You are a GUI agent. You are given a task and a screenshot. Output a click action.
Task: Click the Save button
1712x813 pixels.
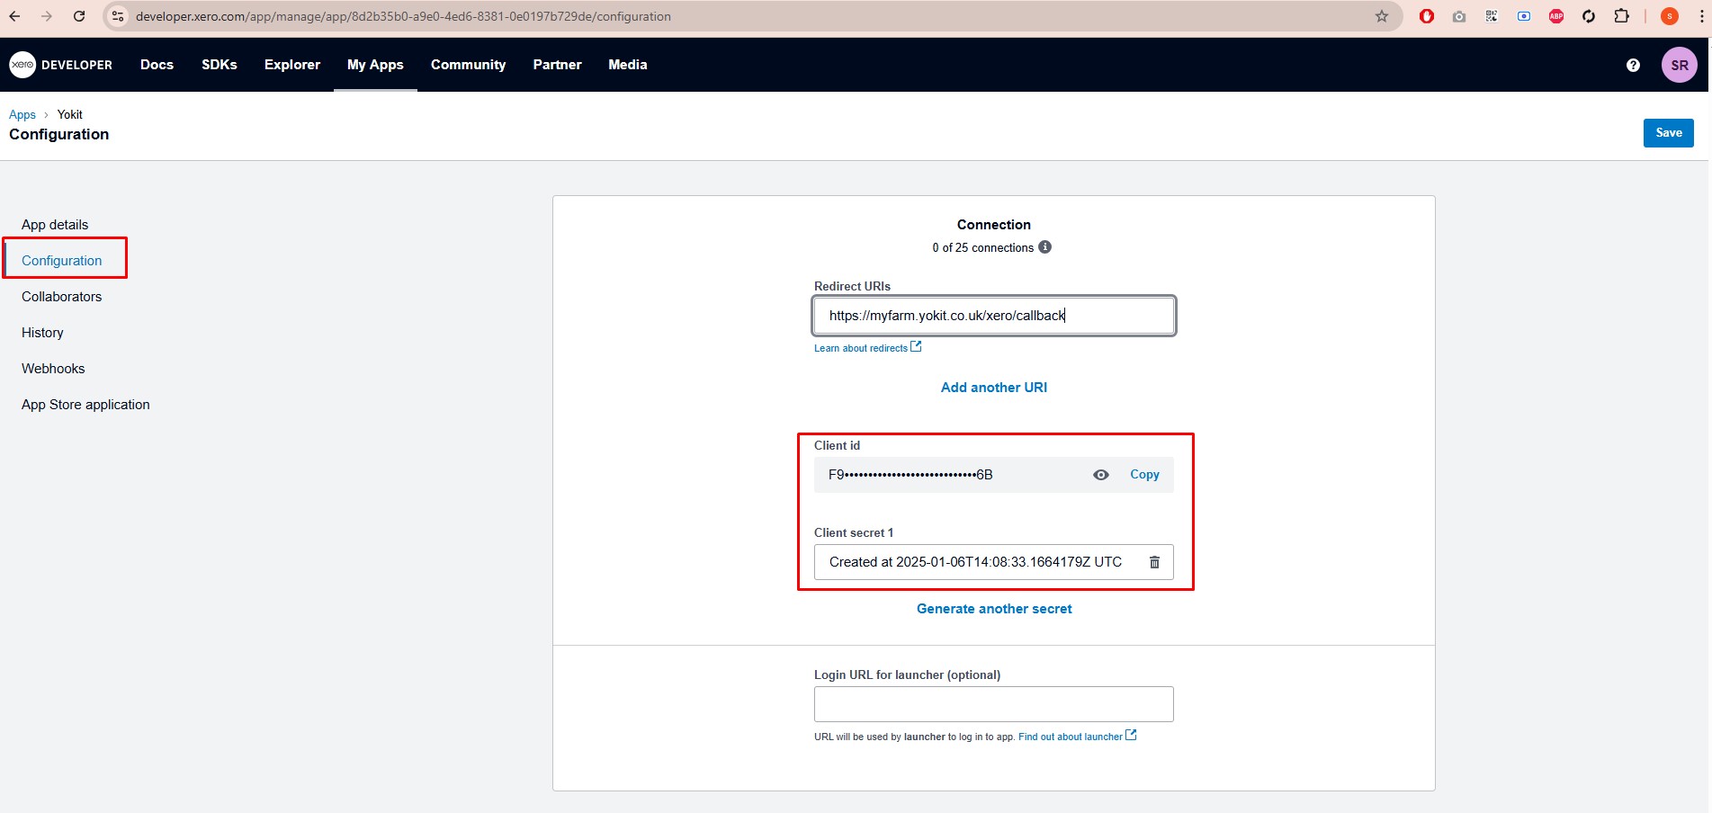click(1669, 133)
